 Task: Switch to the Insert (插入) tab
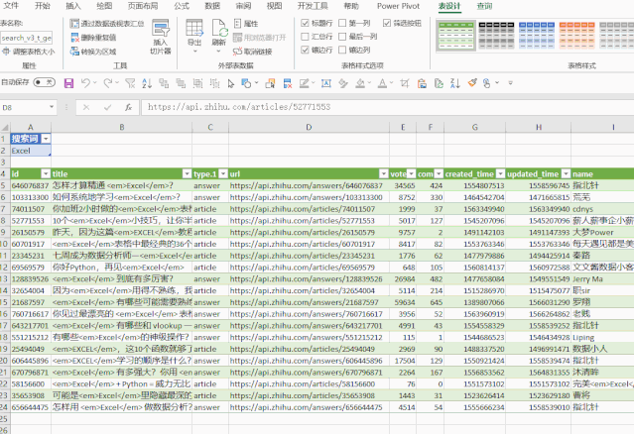click(73, 6)
